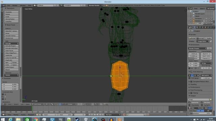Open the Render Presets dropdown

(197, 48)
